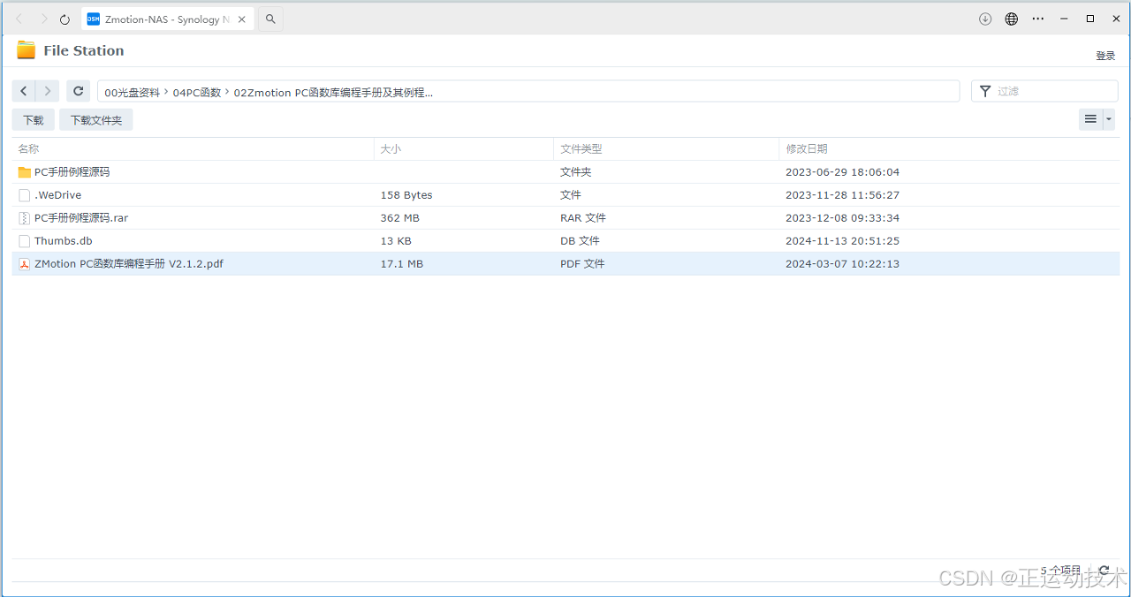The width and height of the screenshot is (1131, 597).
Task: Open the browser downloads icon
Action: tap(985, 19)
